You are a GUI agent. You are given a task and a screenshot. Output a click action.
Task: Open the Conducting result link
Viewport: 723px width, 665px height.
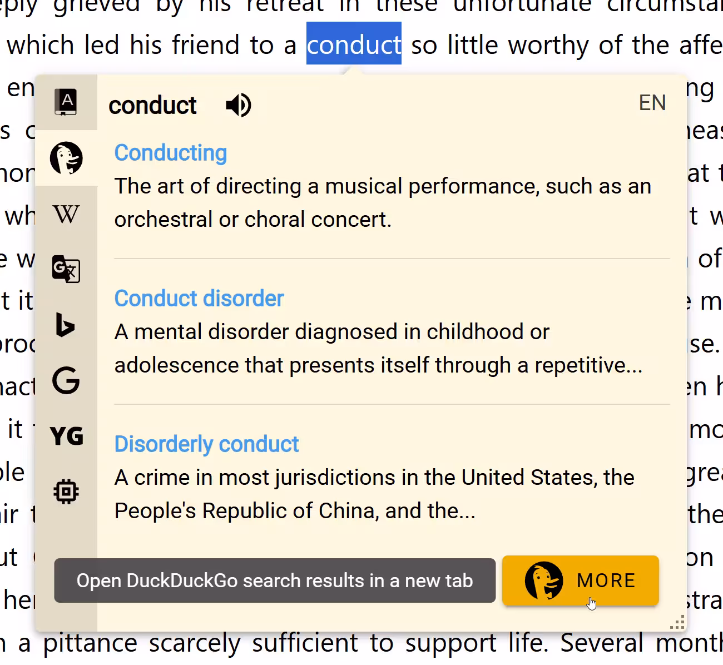[171, 153]
